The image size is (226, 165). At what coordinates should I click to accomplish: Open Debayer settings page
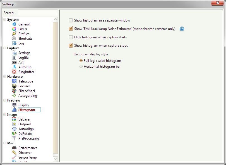point(25,119)
